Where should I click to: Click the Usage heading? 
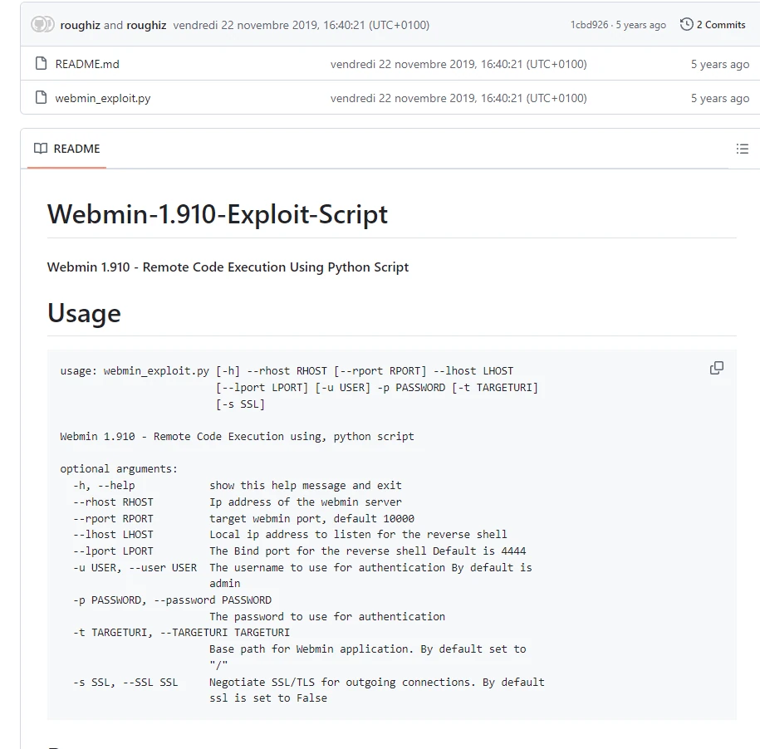coord(84,313)
